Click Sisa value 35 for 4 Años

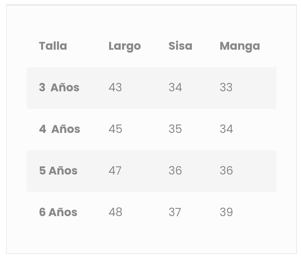click(175, 129)
